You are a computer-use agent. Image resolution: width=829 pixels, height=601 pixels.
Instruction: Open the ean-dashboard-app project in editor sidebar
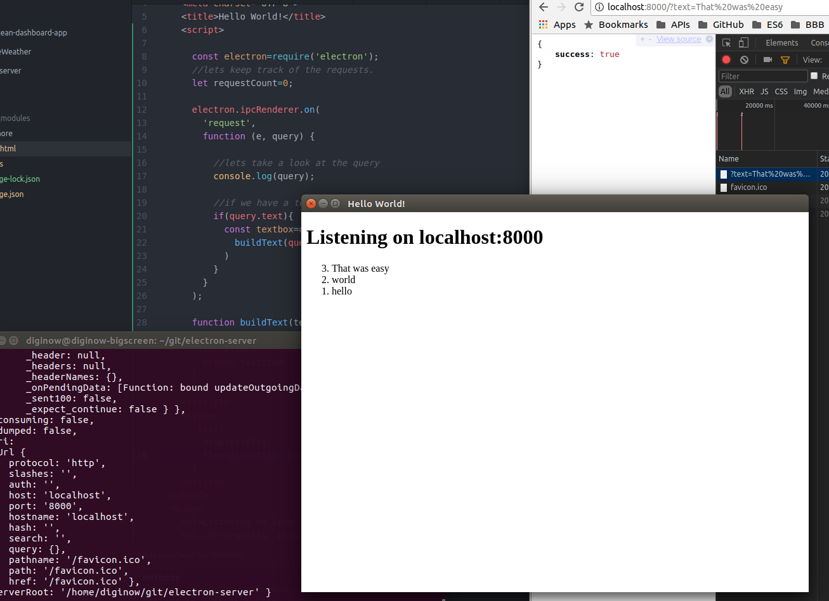[x=33, y=32]
